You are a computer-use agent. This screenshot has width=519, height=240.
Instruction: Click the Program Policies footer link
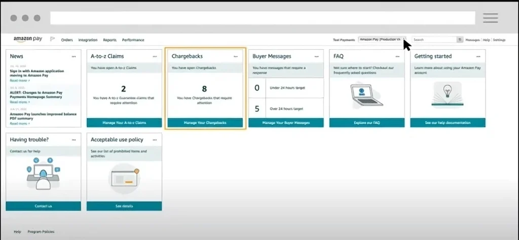41,232
